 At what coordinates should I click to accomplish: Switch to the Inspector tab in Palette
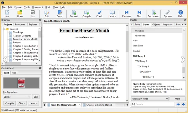(x=168, y=24)
